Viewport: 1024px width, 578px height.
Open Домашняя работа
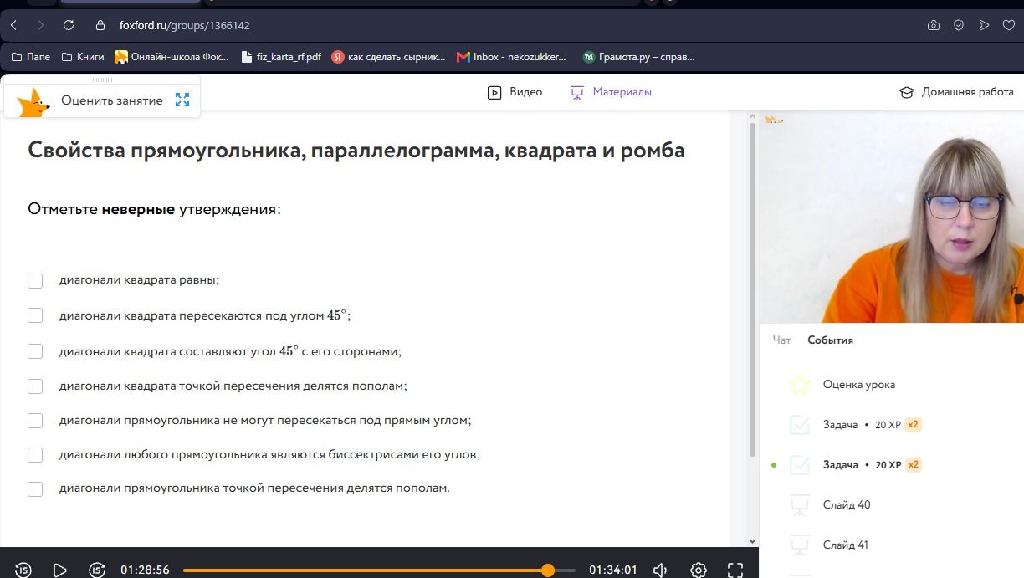point(956,92)
